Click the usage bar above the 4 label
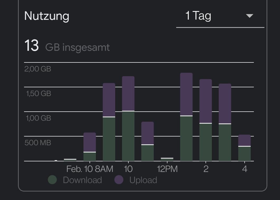 click(x=244, y=148)
